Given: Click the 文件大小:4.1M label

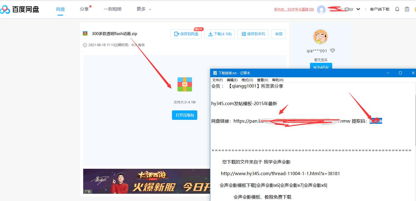Looking at the screenshot, I should coord(184,102).
